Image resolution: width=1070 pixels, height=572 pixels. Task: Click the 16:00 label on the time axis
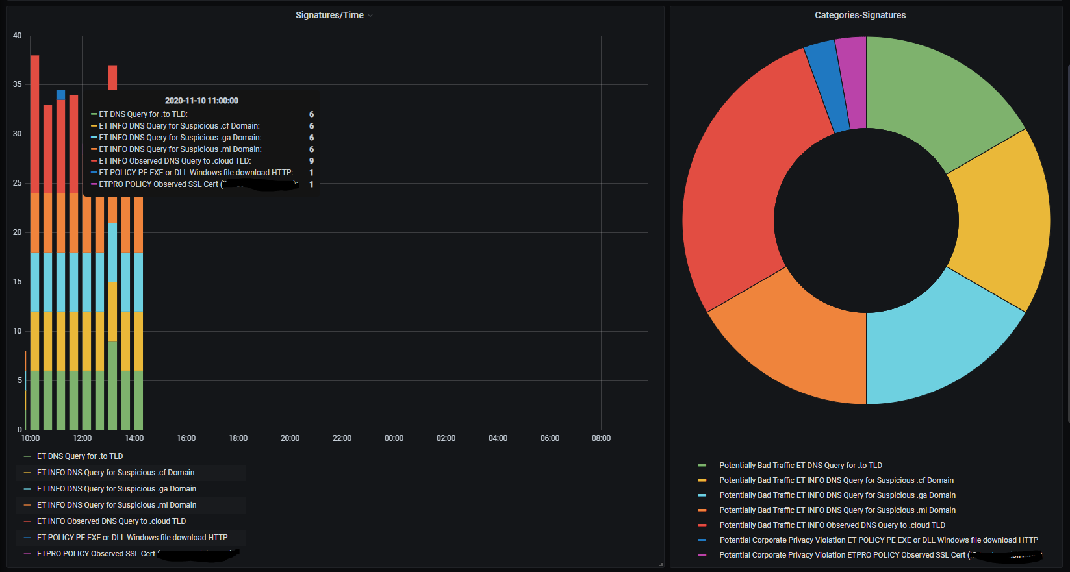(x=186, y=438)
